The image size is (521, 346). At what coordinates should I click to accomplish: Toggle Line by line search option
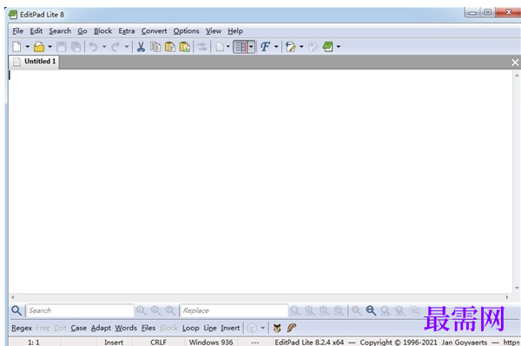point(210,328)
